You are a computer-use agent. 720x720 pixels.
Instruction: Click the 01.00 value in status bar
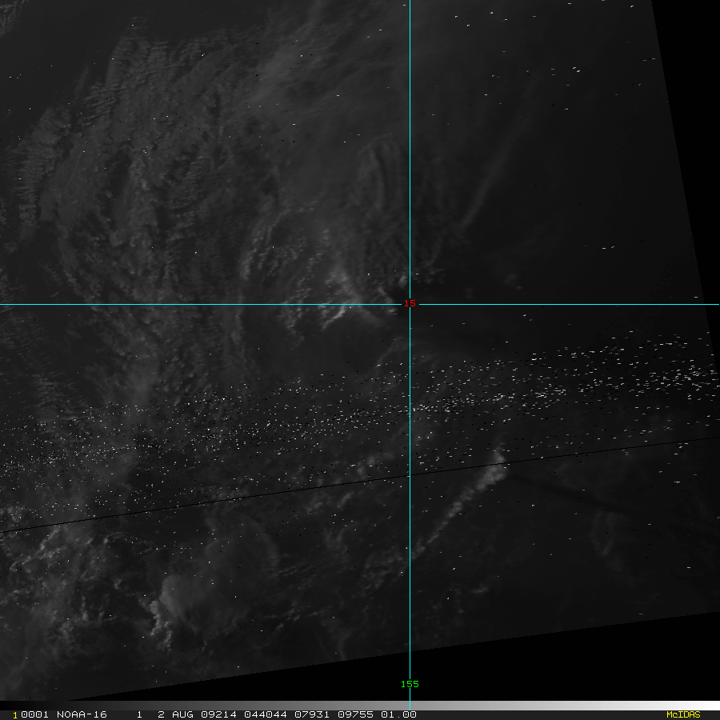(x=400, y=714)
